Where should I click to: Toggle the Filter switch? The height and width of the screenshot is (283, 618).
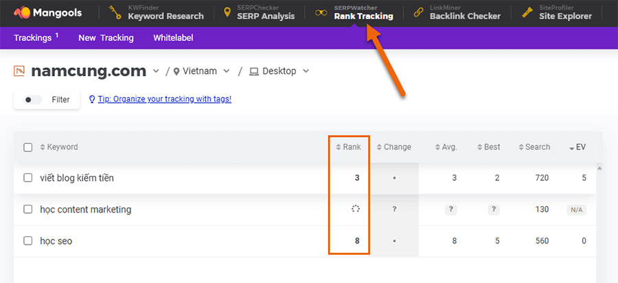point(32,100)
